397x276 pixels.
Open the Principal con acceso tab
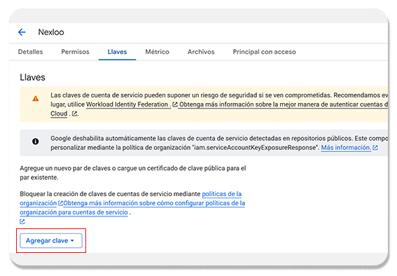coord(264,52)
